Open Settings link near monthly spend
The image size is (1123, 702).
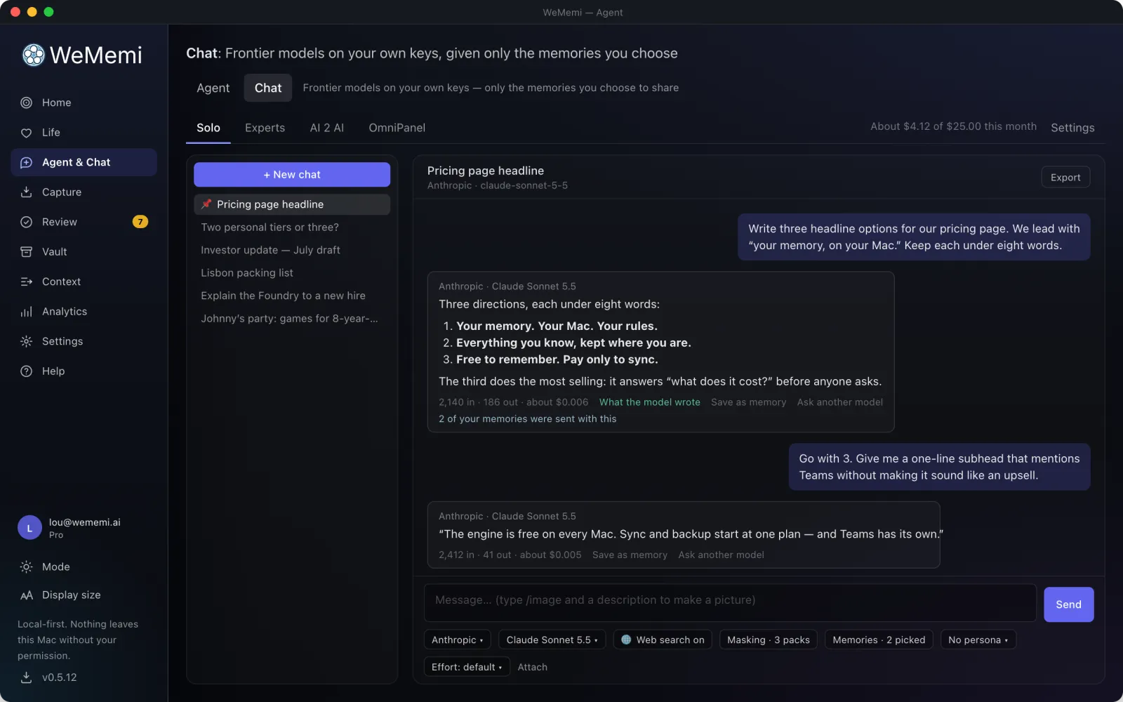point(1072,128)
